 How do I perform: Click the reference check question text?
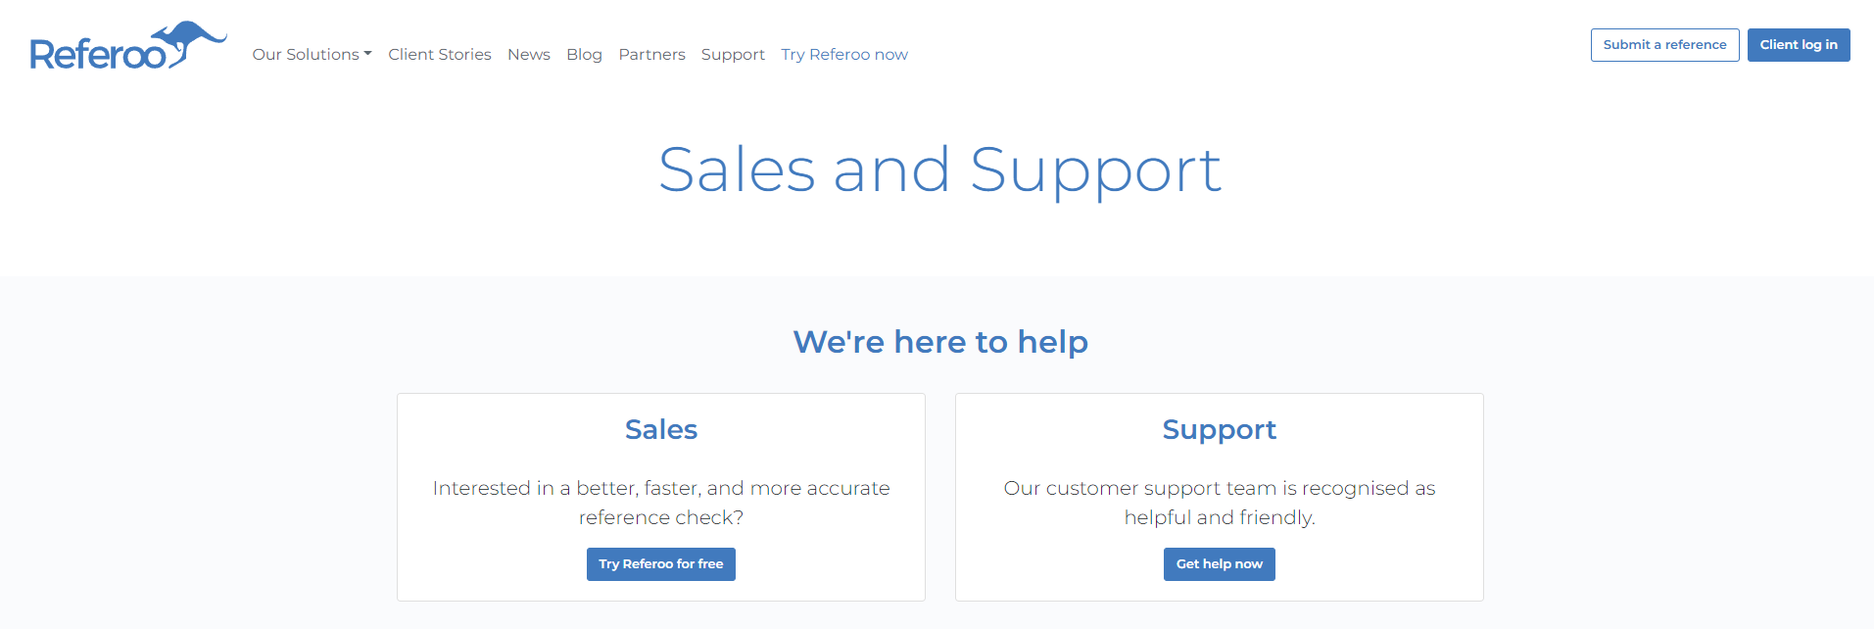pos(660,502)
